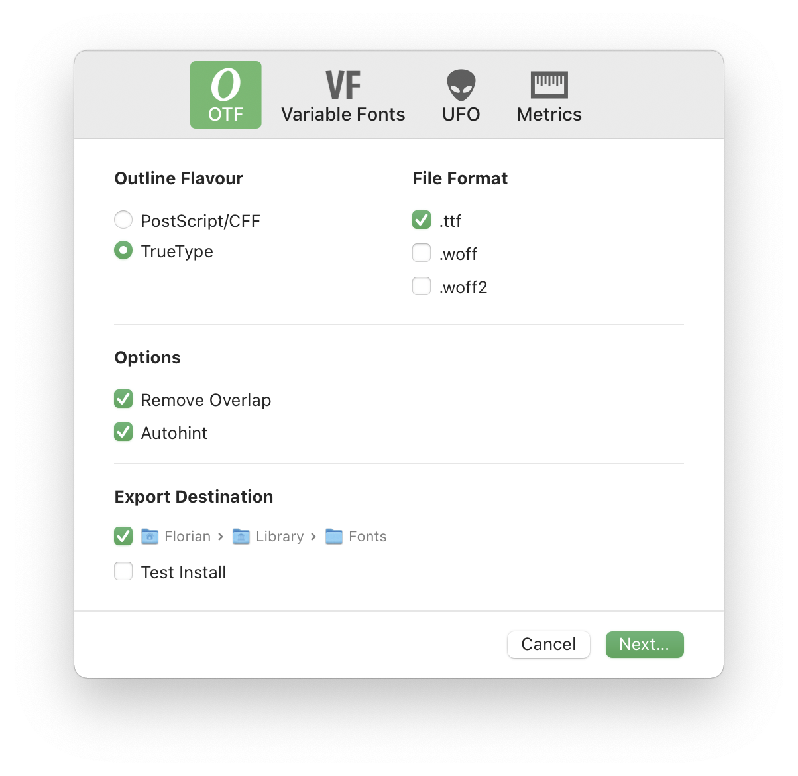Viewport: 798px width, 776px height.
Task: Click the Fonts folder icon
Action: (x=334, y=536)
